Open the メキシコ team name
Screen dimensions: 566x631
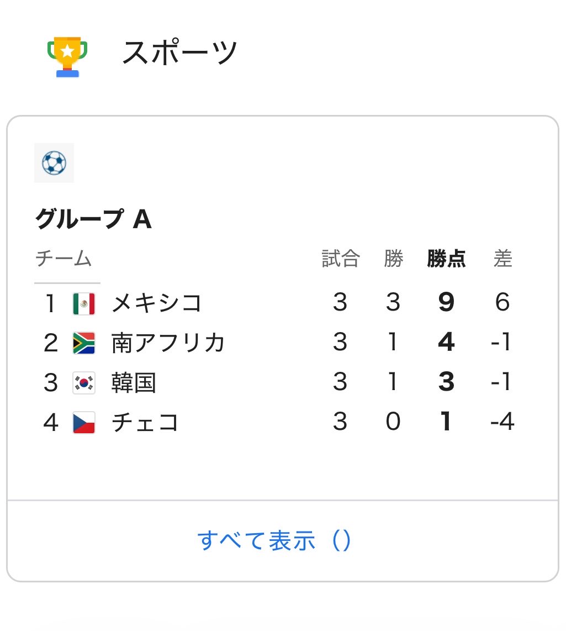click(156, 303)
